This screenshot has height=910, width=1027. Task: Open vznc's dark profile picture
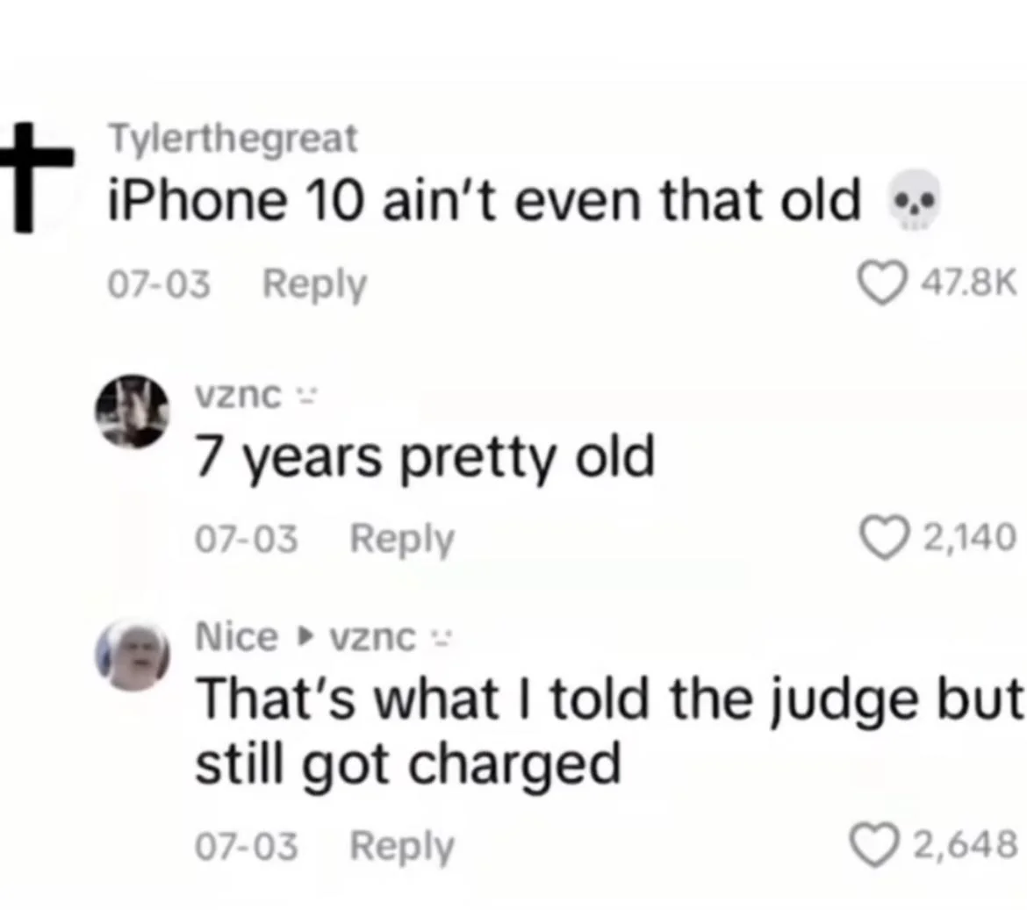[x=133, y=412]
